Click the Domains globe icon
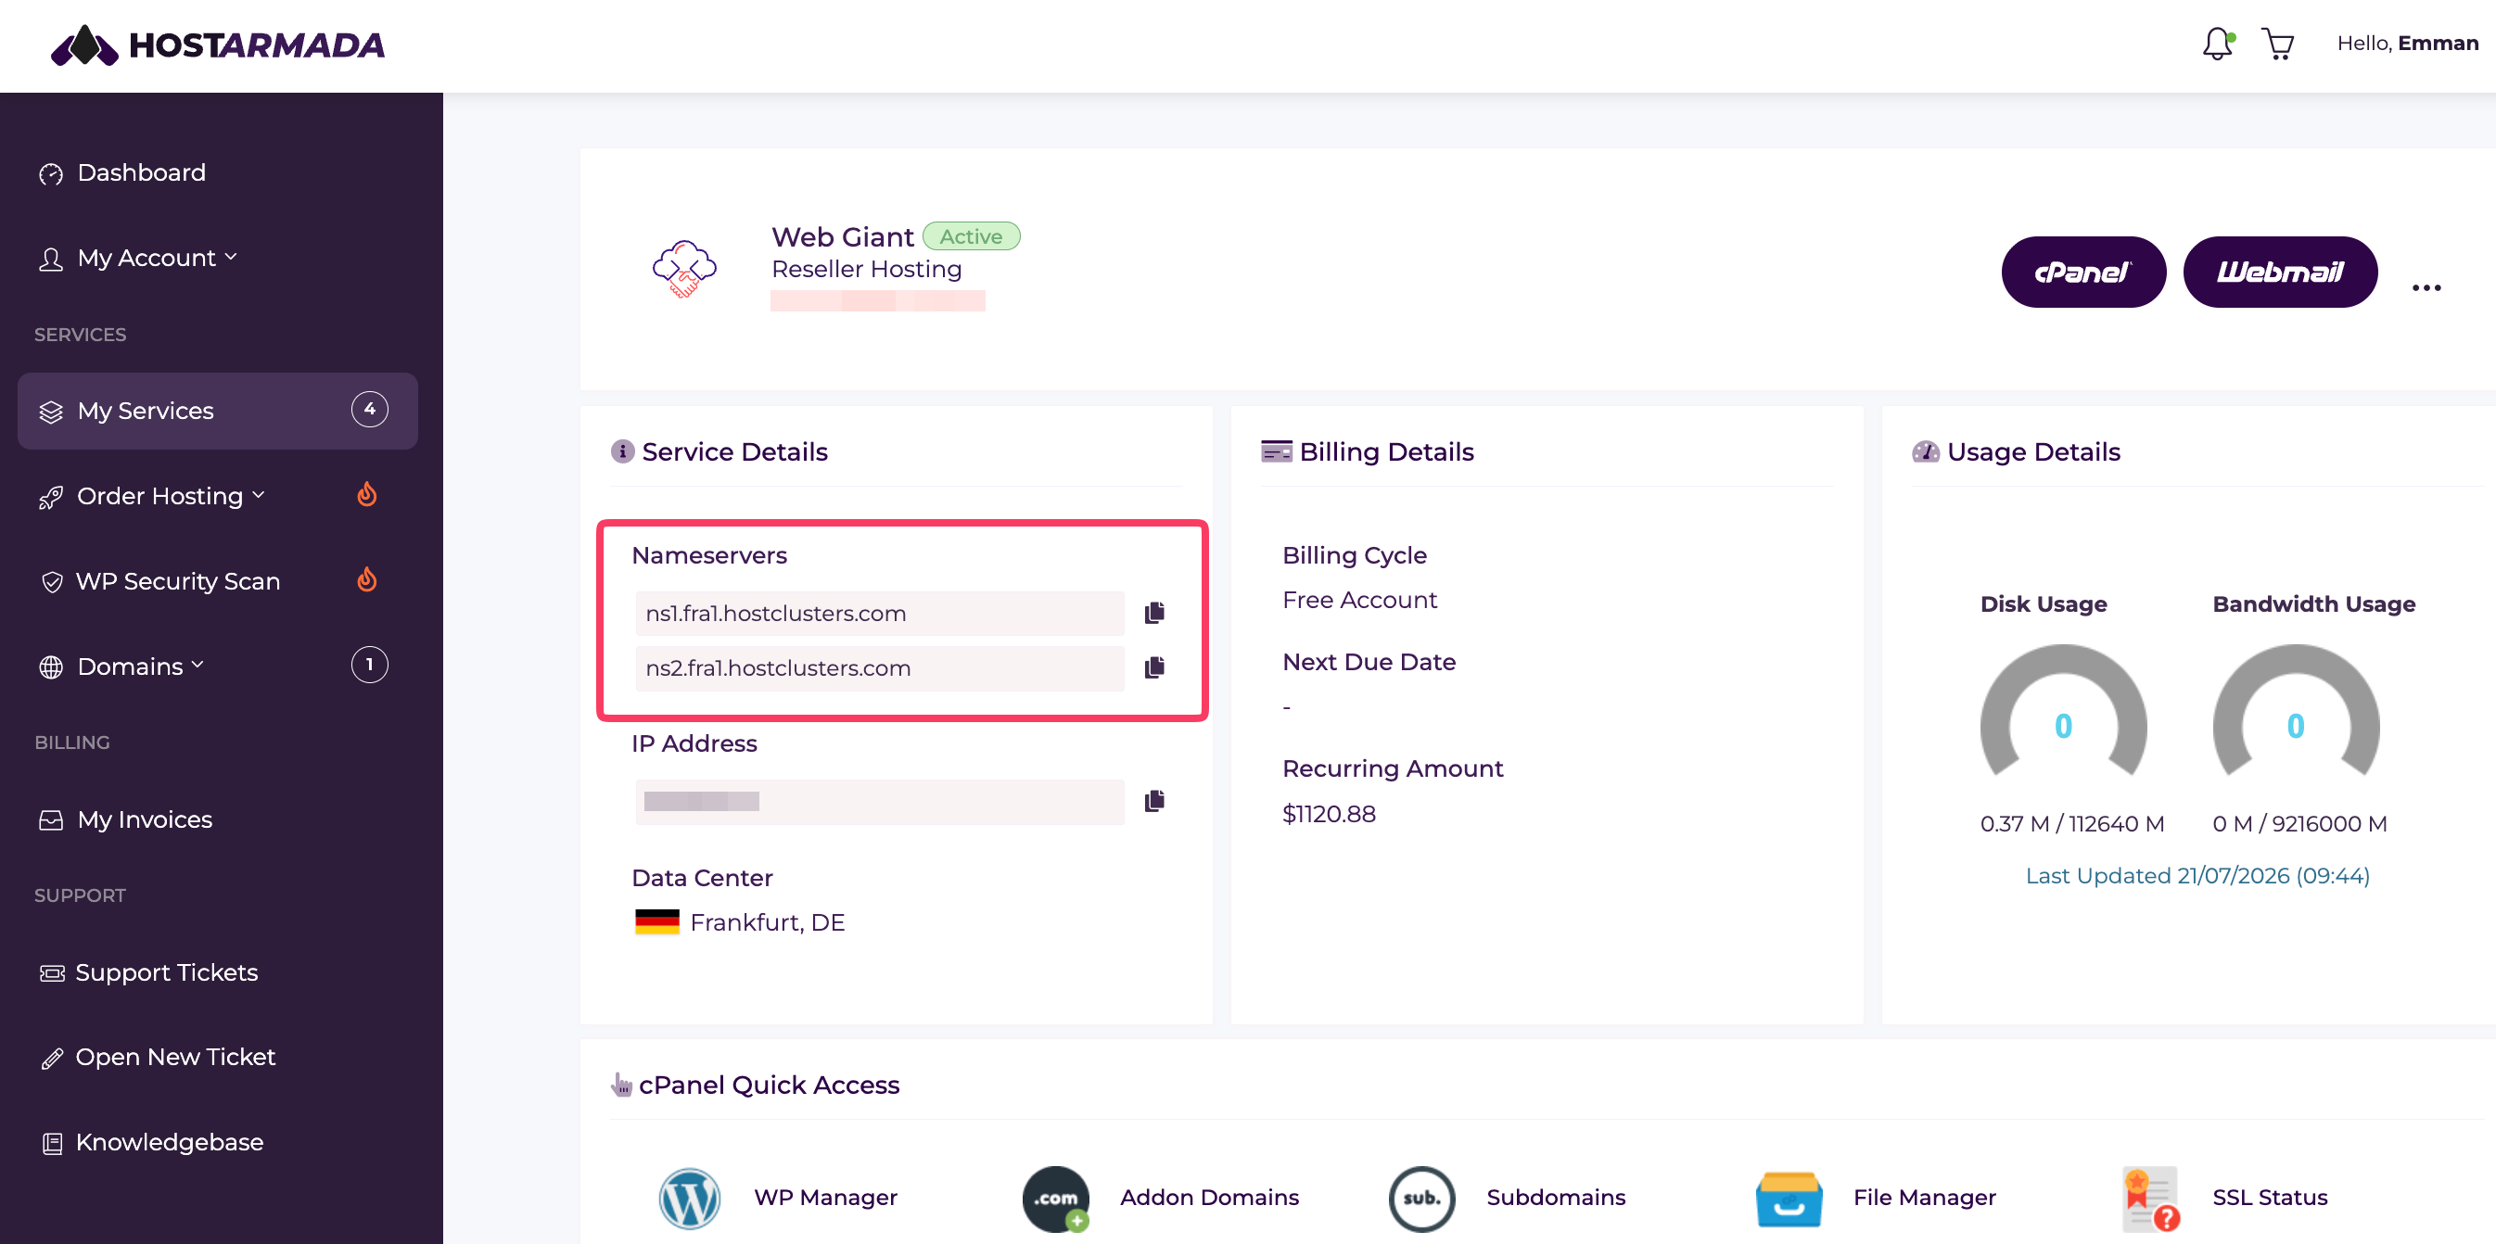This screenshot has width=2496, height=1244. pyautogui.click(x=51, y=666)
